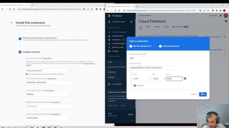Dismiss the App Check banner with X
The width and height of the screenshot is (229, 128).
225,37
